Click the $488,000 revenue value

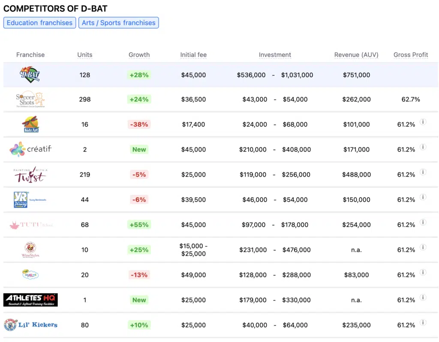coord(356,175)
